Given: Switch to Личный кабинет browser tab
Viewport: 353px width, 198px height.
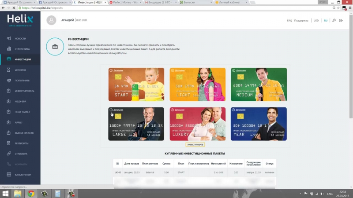Looking at the screenshot, I should tap(231, 2).
